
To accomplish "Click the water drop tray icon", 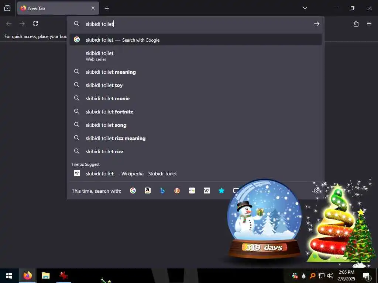I will coord(303,276).
